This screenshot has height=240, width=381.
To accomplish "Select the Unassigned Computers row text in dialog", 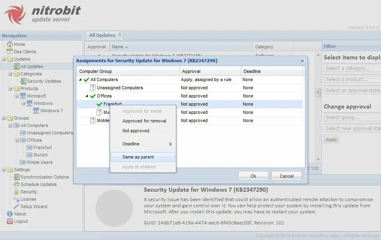I will tap(120, 88).
